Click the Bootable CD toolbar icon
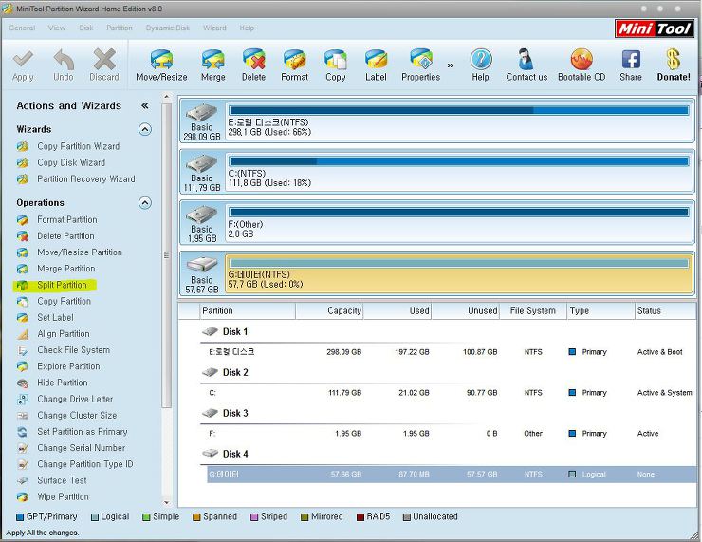The height and width of the screenshot is (542, 702). coord(582,65)
